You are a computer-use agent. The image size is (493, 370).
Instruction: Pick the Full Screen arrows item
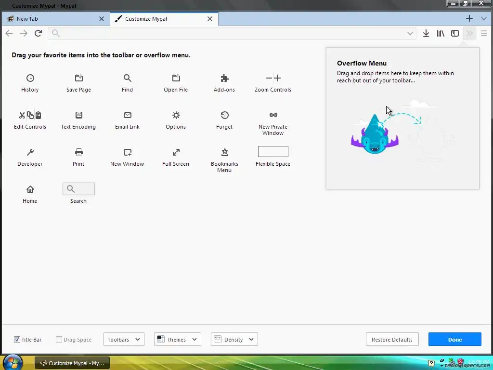pos(176,158)
